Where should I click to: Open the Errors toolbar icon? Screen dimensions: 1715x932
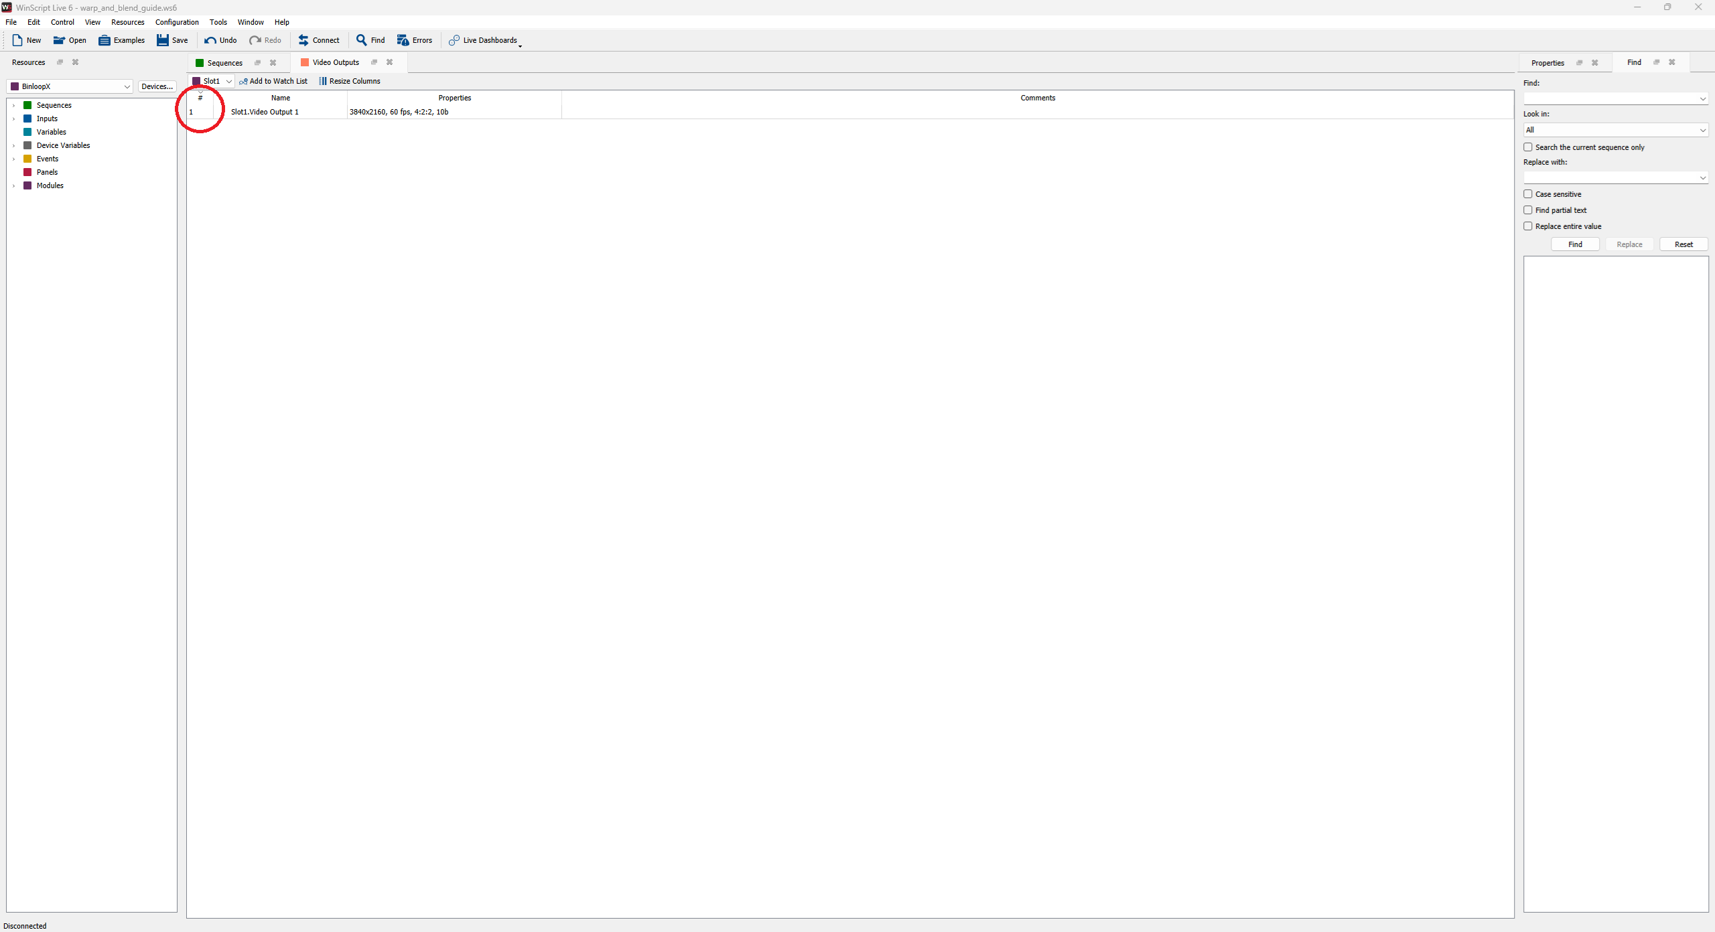click(403, 40)
